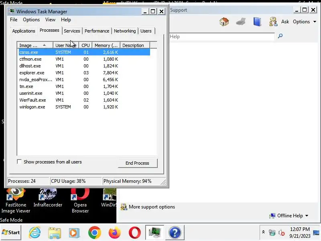The height and width of the screenshot is (241, 321).
Task: Sort by Description column header
Action: [x=135, y=45]
